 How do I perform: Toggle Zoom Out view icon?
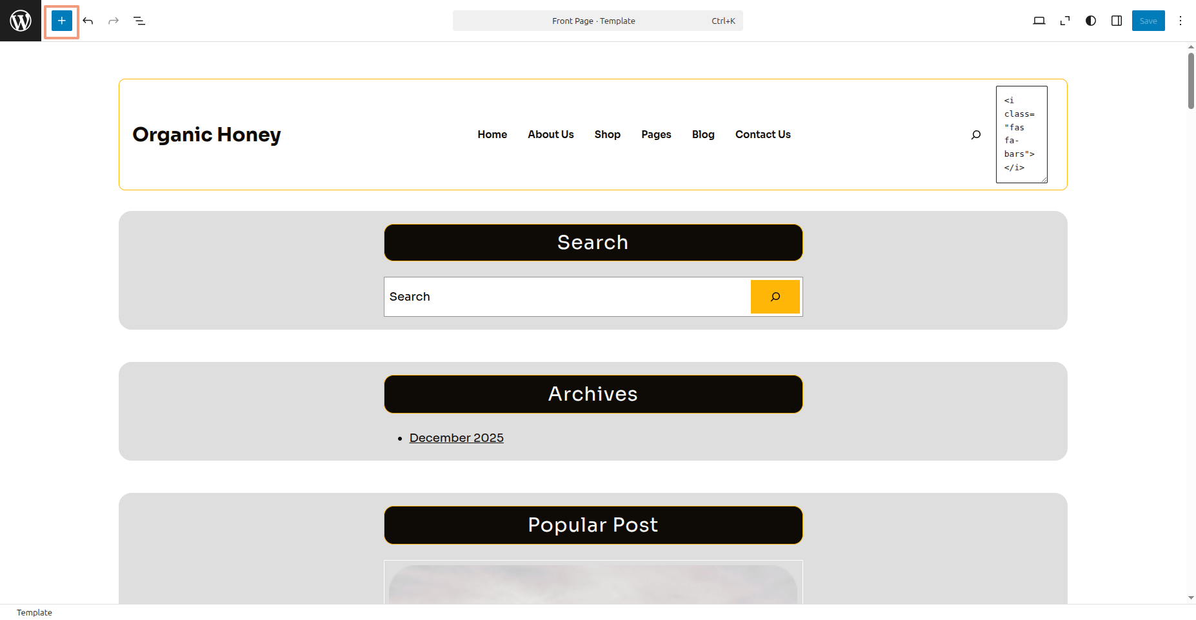[1064, 21]
